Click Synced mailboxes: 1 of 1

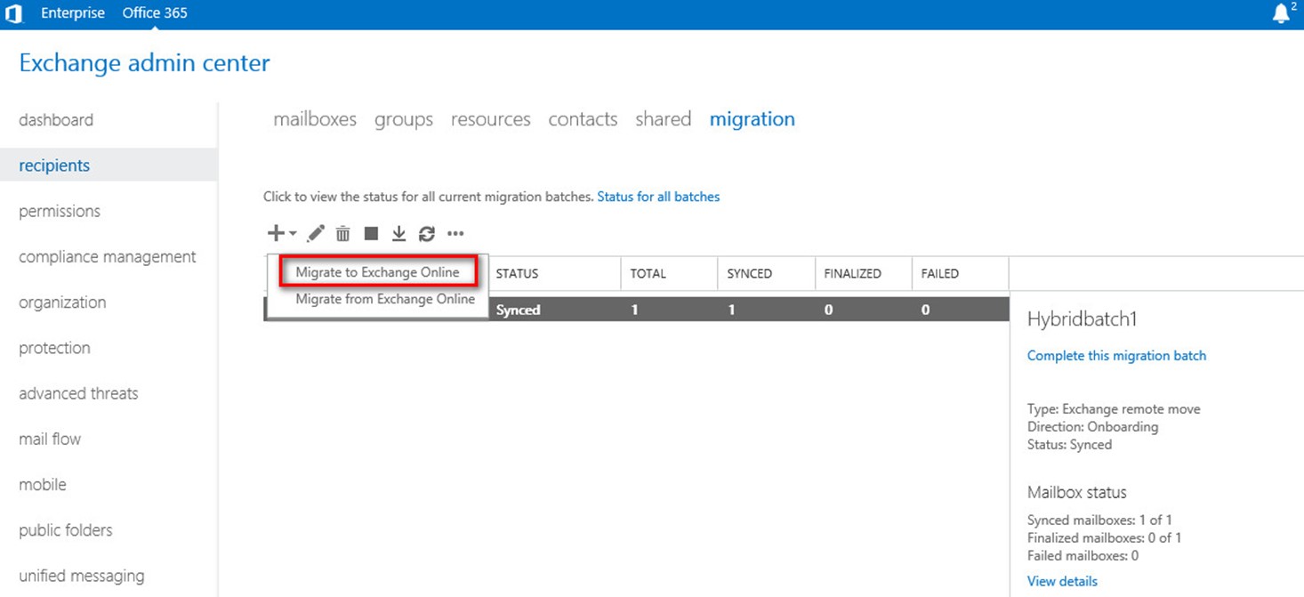[1099, 520]
